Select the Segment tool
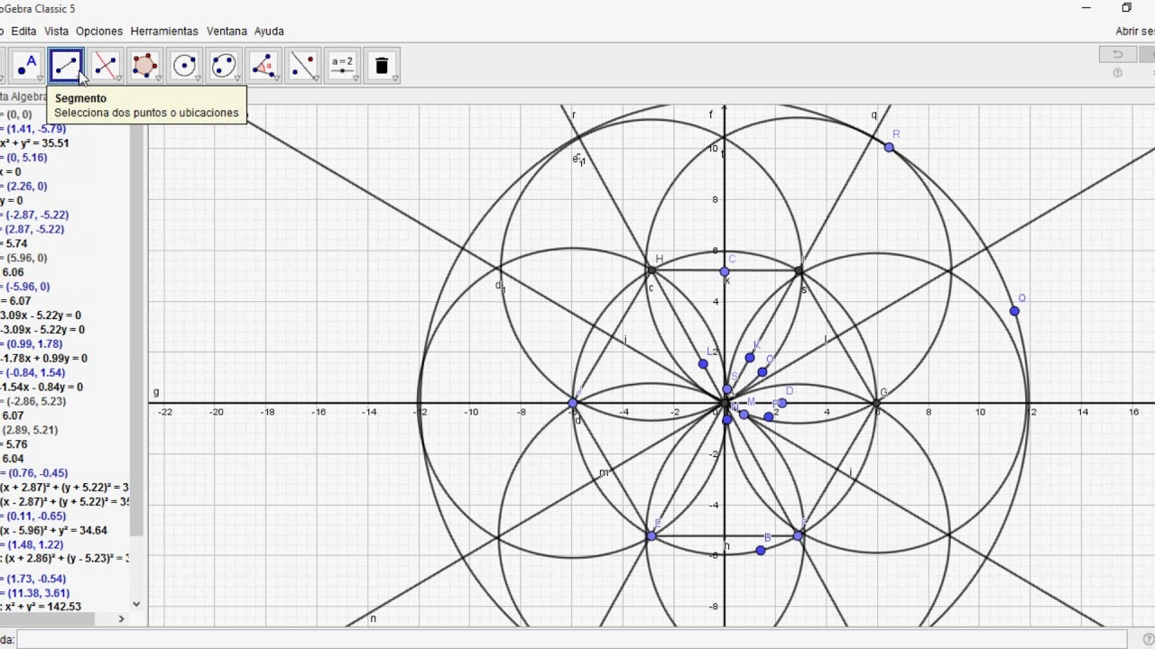 pos(66,65)
